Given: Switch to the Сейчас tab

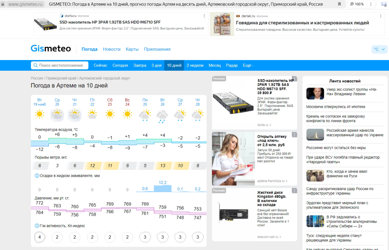Looking at the screenshot, I should 100,65.
